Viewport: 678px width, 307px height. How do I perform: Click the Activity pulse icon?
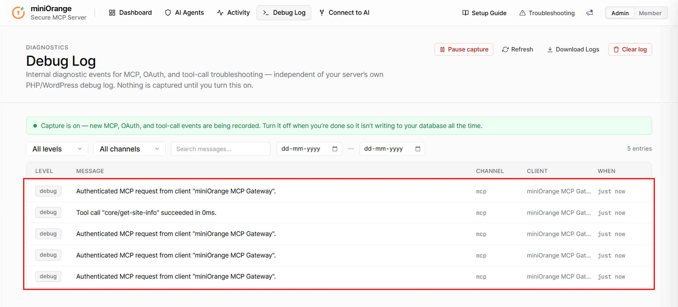pyautogui.click(x=220, y=13)
